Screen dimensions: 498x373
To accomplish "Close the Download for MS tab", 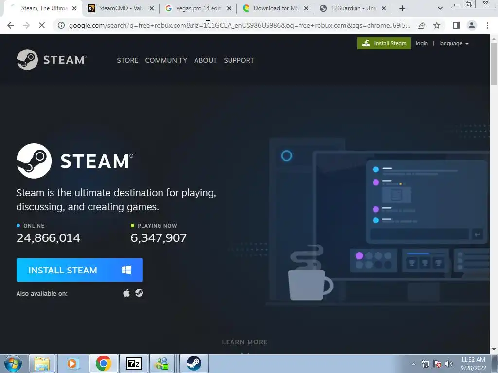I will [x=306, y=8].
